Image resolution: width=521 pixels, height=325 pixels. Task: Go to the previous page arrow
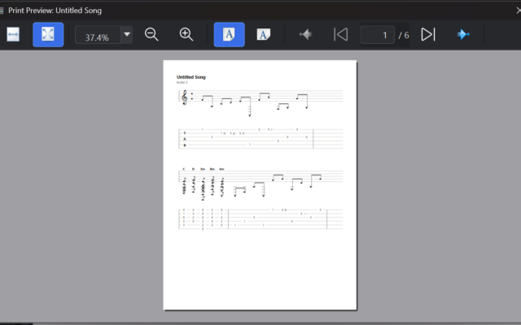(306, 34)
